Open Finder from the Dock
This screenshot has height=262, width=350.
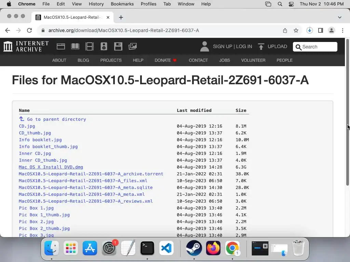(x=52, y=248)
